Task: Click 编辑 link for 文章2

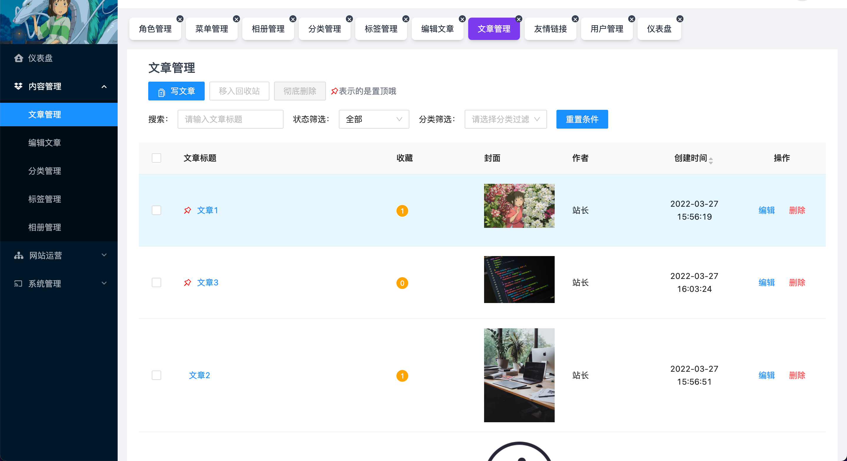Action: (x=766, y=375)
